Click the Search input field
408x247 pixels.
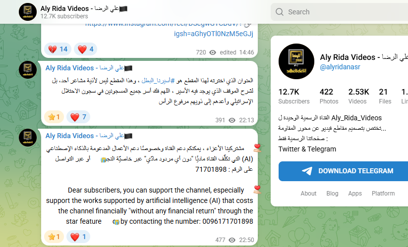click(339, 12)
